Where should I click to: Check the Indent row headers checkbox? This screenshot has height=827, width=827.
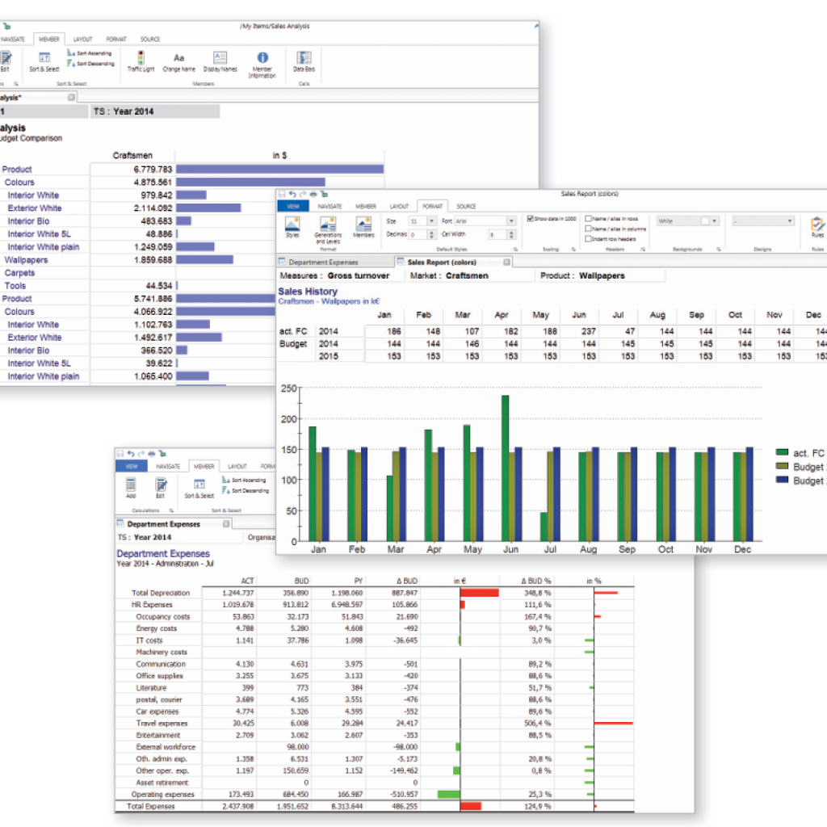click(589, 238)
